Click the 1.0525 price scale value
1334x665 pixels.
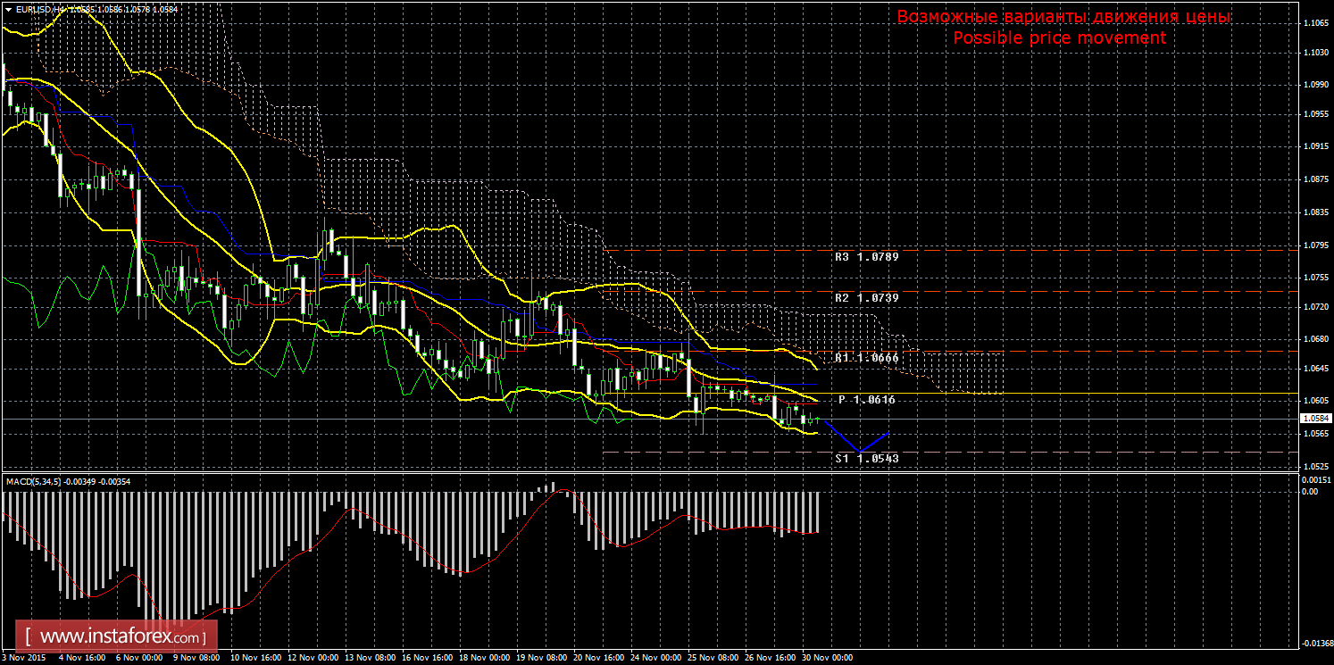[1314, 466]
